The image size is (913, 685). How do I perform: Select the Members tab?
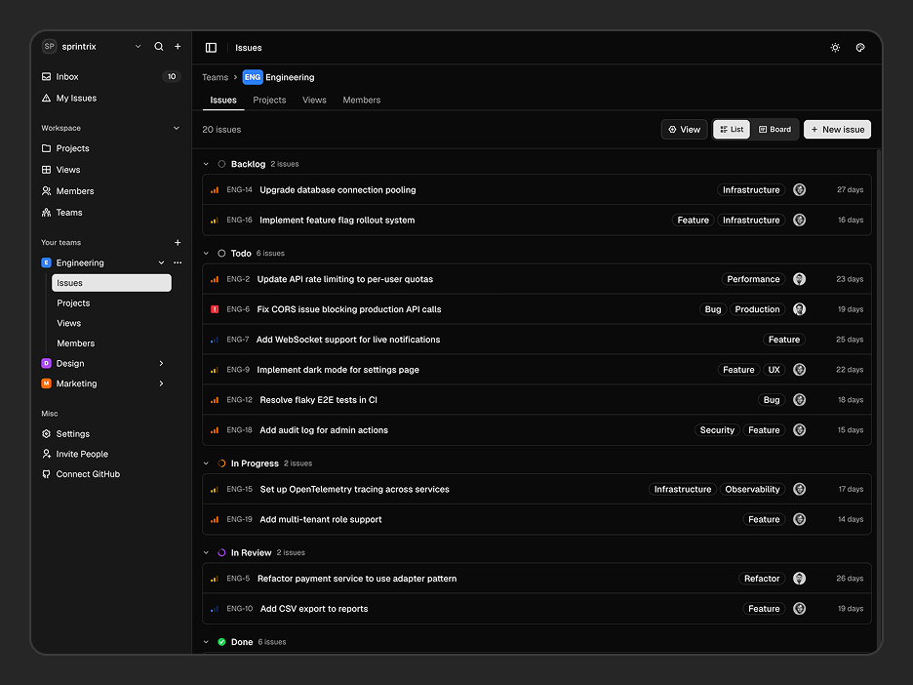(362, 101)
